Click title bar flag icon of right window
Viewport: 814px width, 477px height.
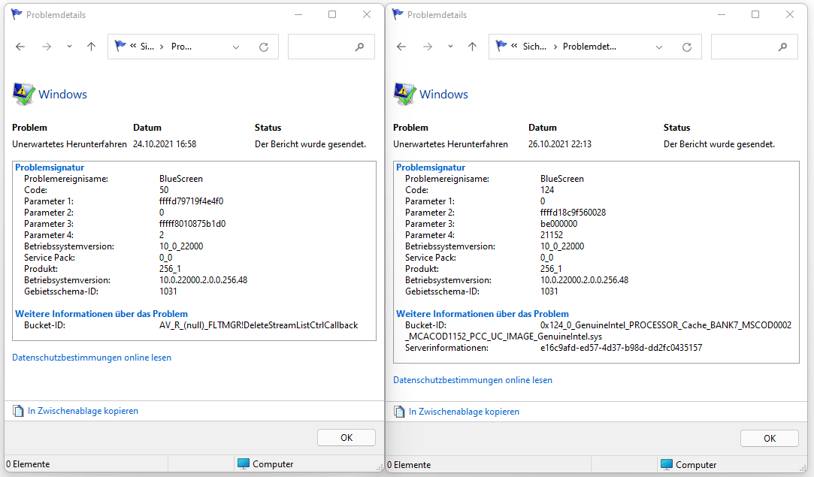click(398, 14)
